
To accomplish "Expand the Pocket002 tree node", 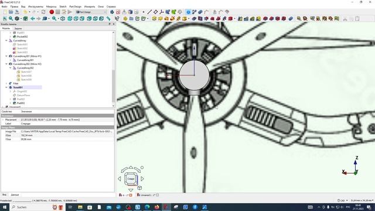I will click(11, 36).
